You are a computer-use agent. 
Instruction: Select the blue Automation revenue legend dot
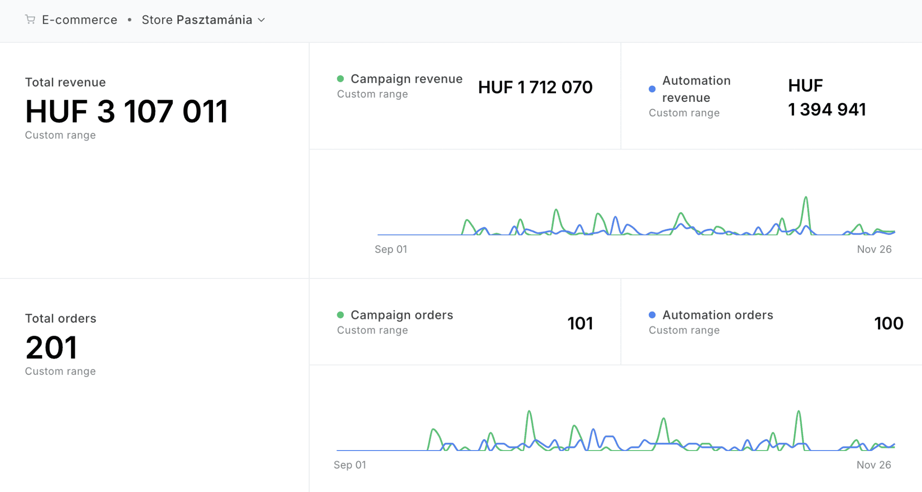pyautogui.click(x=652, y=89)
